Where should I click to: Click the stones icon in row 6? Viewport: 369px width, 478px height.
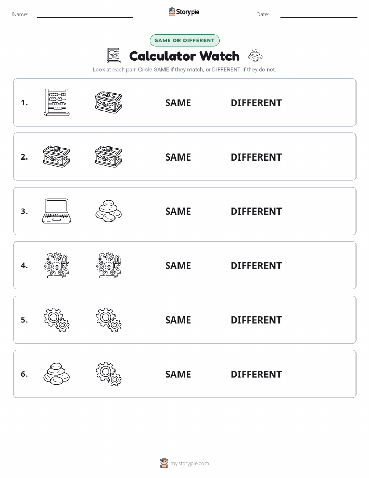tap(57, 374)
